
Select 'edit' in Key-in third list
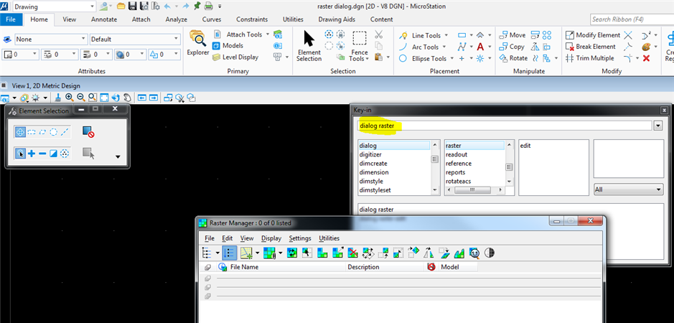[x=525, y=146]
